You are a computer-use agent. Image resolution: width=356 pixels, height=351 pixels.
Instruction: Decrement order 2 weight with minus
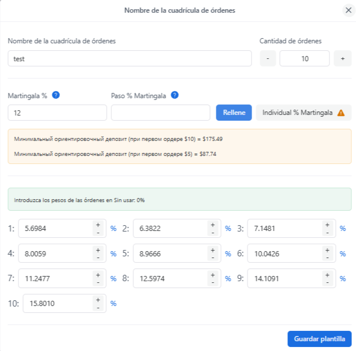(x=213, y=233)
